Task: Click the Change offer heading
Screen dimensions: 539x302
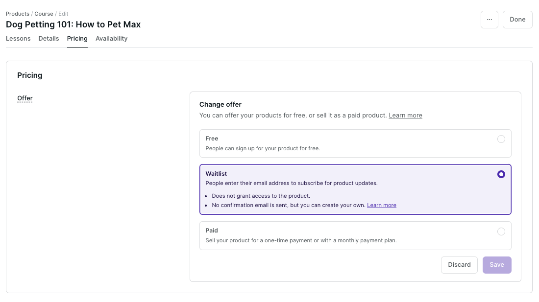Action: click(220, 104)
